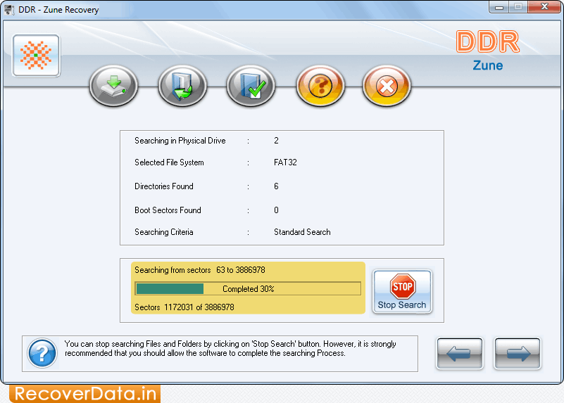Click the 'Standard Search' criteria value
Image resolution: width=564 pixels, height=403 pixels.
click(302, 232)
